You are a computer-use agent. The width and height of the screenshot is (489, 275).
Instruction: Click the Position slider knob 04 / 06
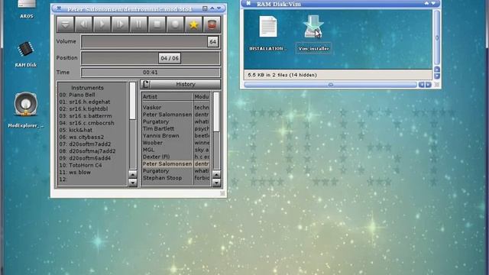tap(170, 58)
